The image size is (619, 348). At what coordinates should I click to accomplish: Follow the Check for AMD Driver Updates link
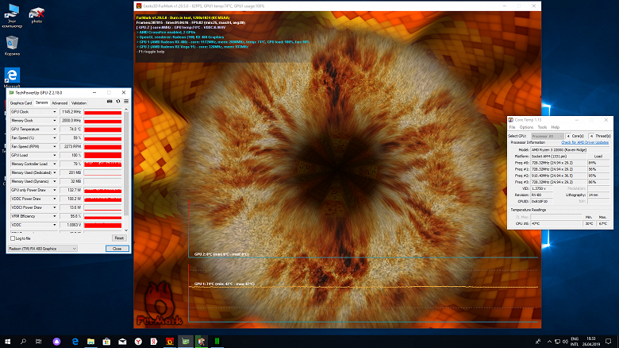click(x=585, y=142)
